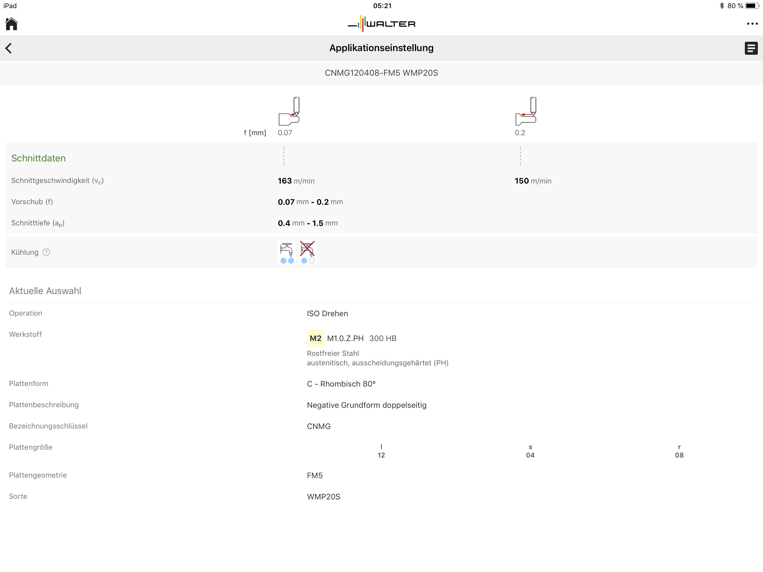Open the Kühlung help question mark
This screenshot has width=763, height=572.
pos(46,252)
